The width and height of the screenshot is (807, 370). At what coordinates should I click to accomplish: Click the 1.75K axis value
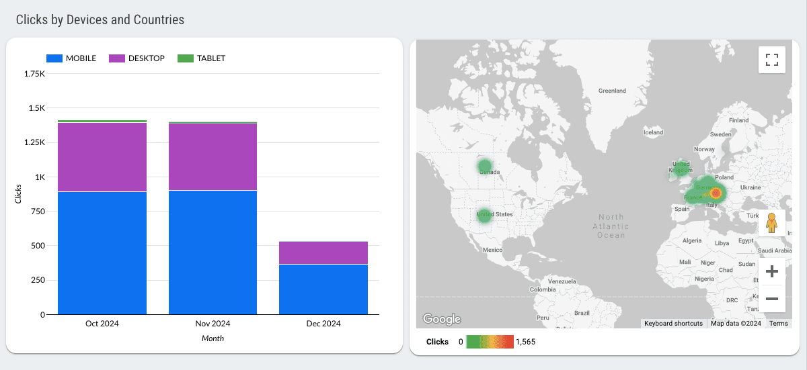point(34,74)
